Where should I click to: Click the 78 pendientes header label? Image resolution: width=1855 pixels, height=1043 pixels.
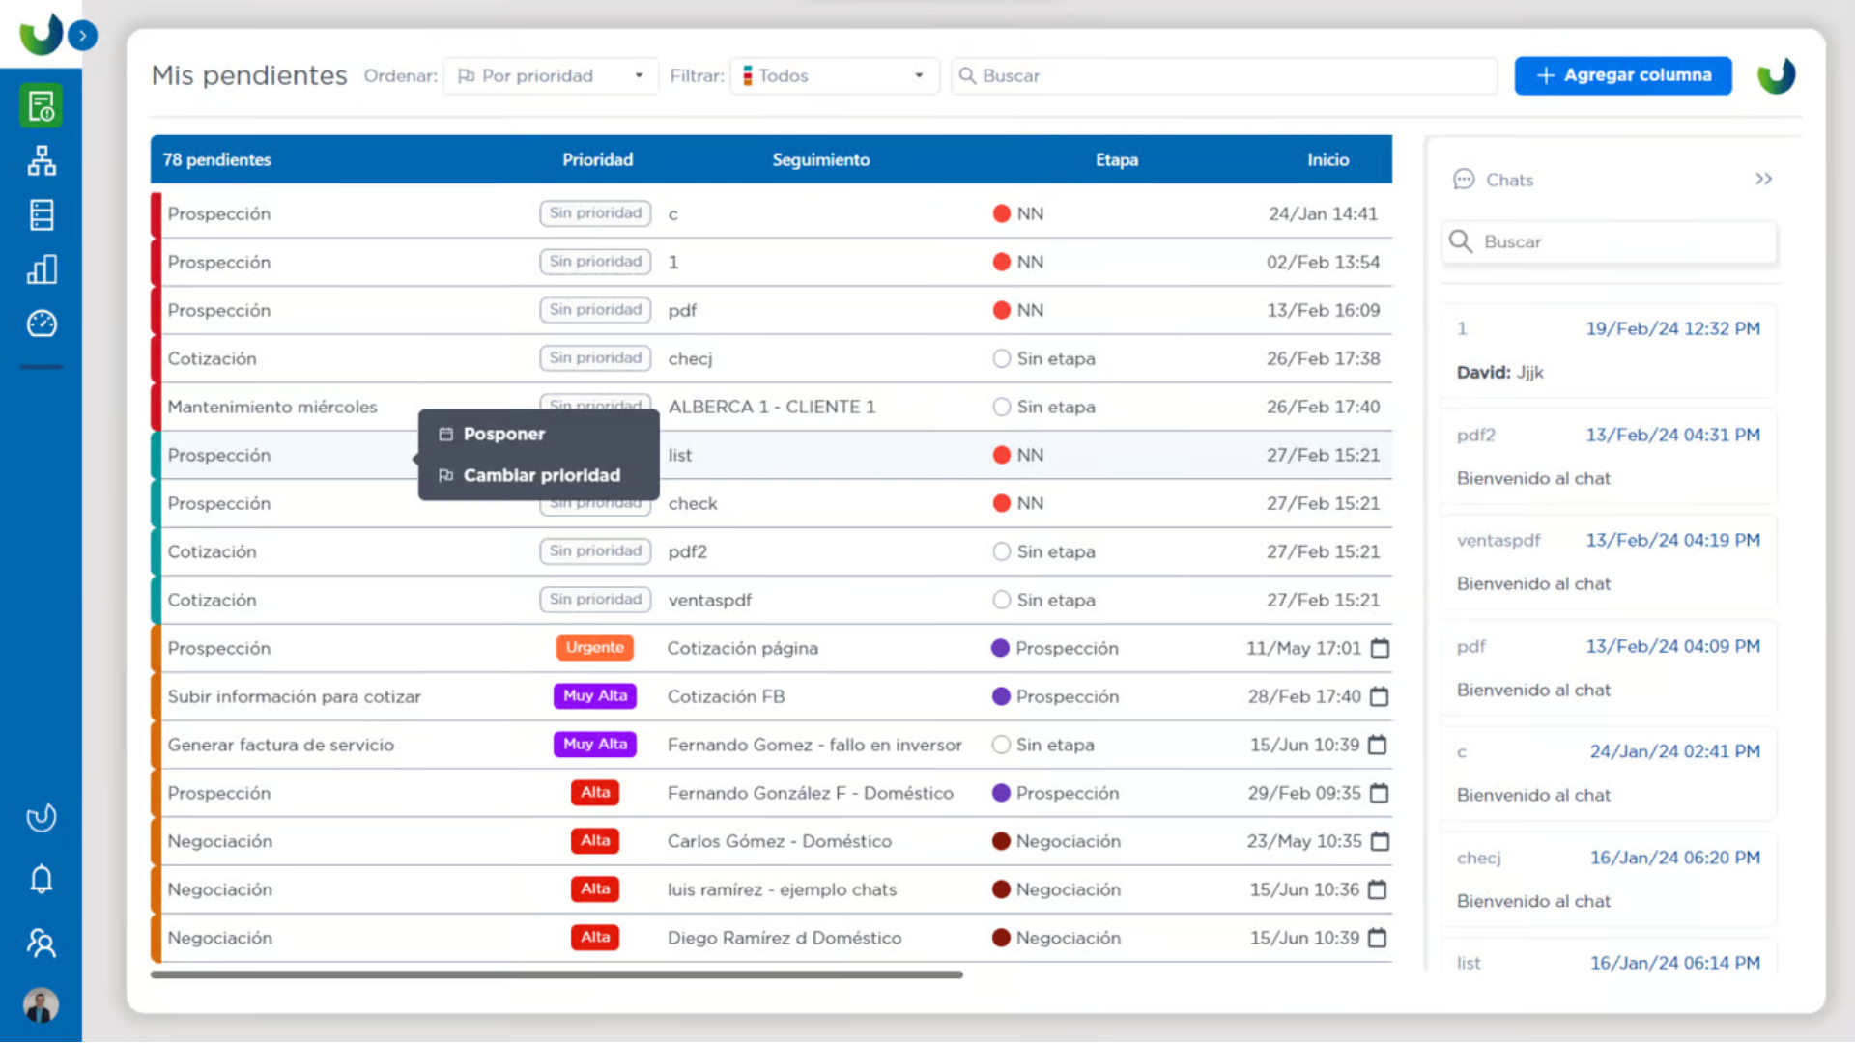click(216, 159)
